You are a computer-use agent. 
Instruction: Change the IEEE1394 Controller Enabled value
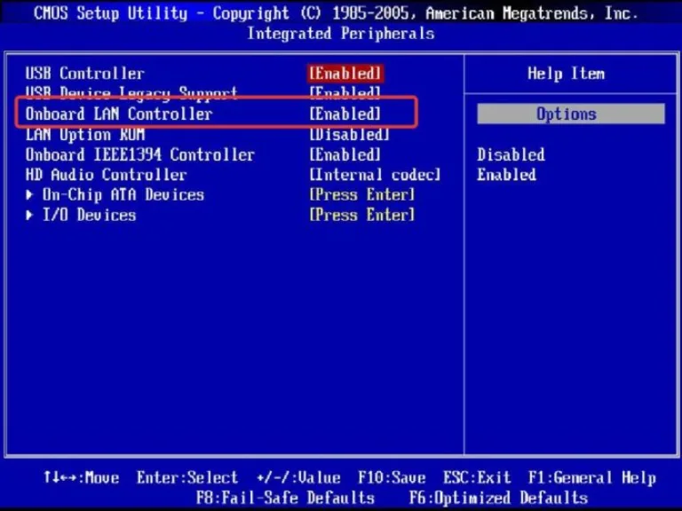point(345,154)
